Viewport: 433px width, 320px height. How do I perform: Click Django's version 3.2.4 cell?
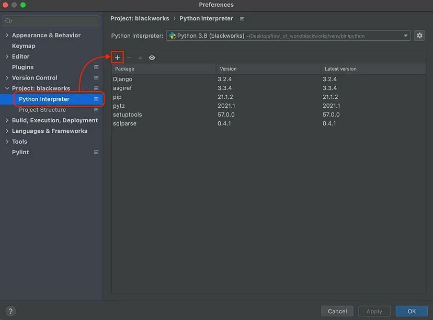(x=224, y=79)
